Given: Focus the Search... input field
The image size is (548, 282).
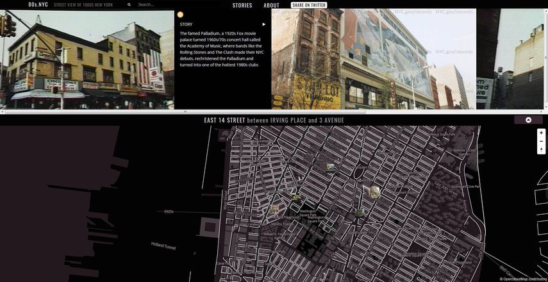Looking at the screenshot, I should 154,5.
